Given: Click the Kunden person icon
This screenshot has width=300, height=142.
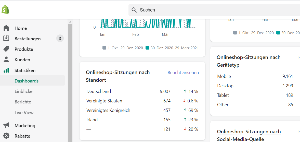Looking at the screenshot, I should coord(6,60).
